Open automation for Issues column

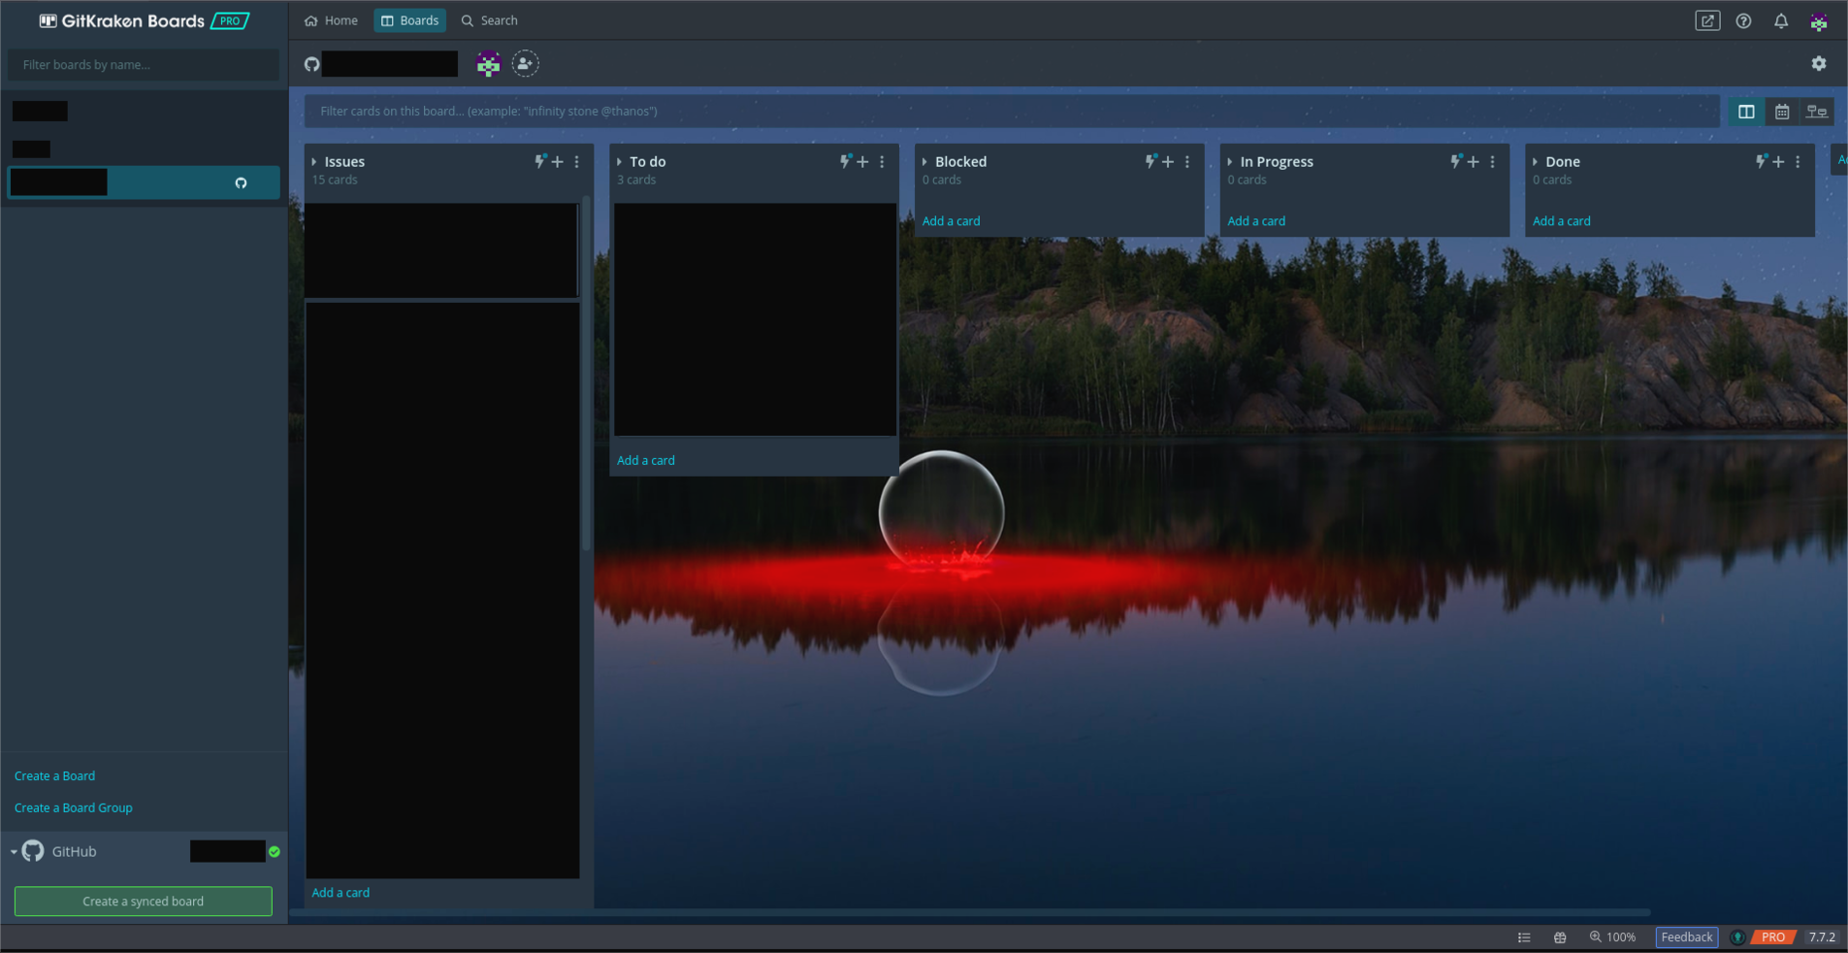[x=540, y=161]
